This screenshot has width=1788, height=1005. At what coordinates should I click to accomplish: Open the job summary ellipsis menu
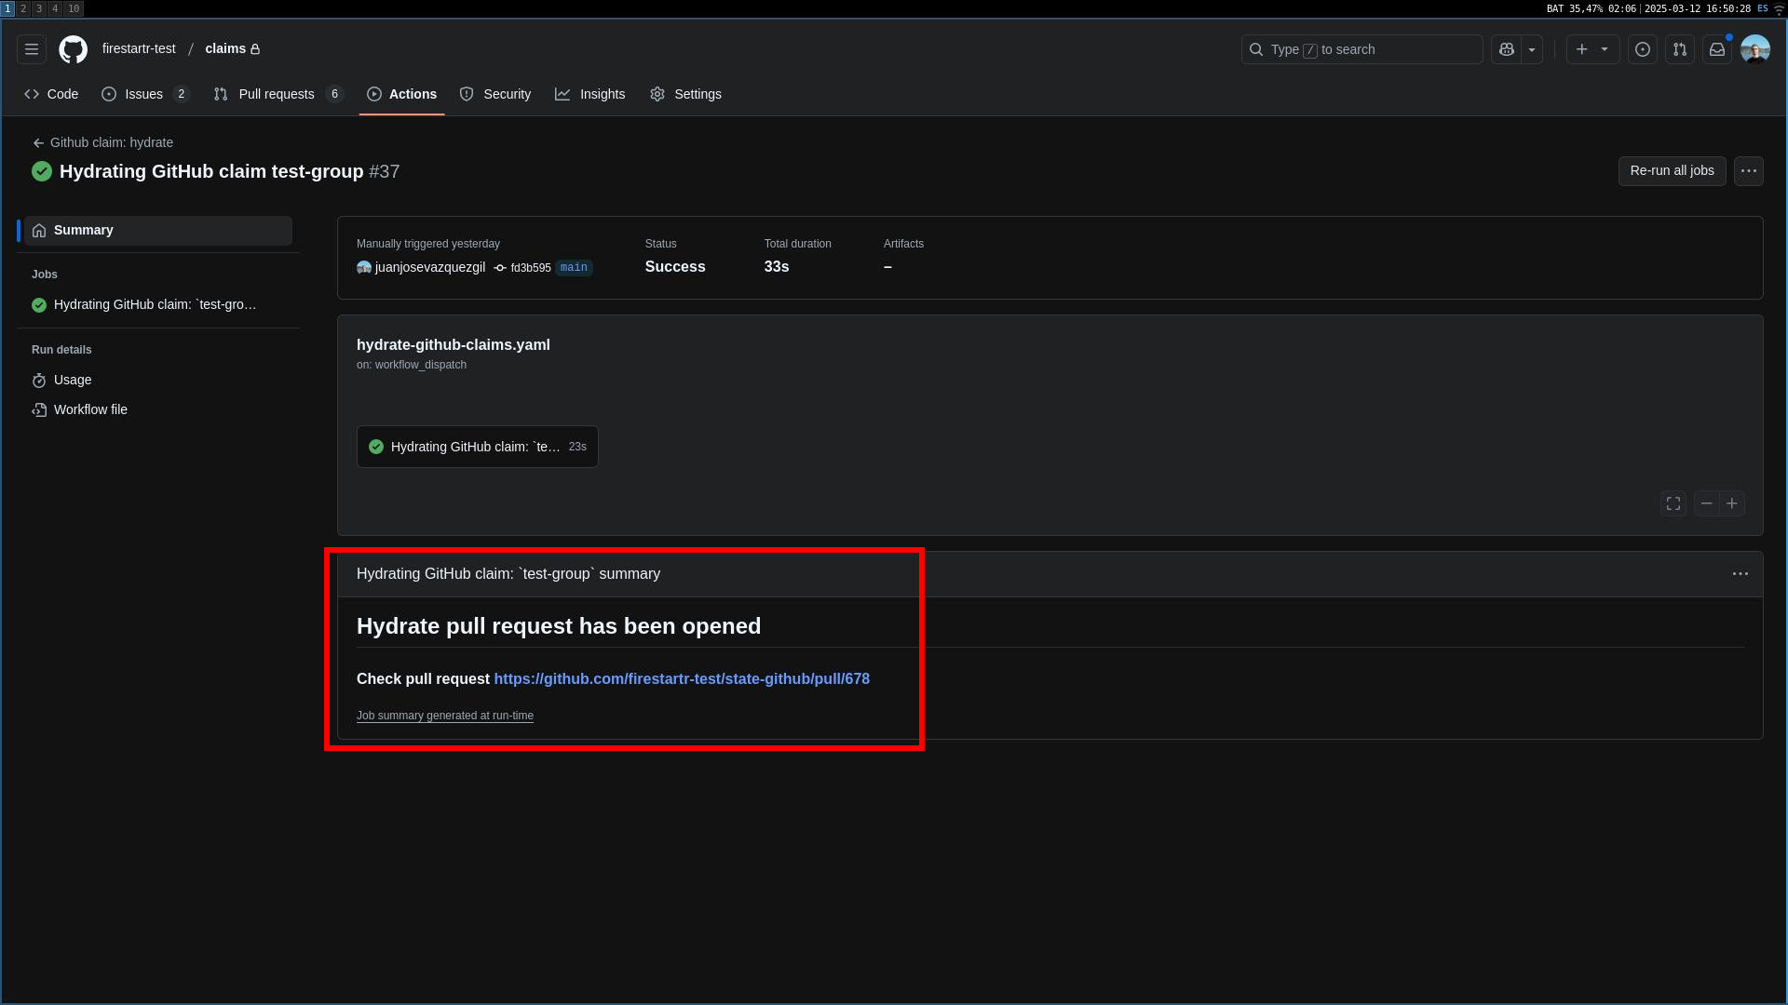[x=1740, y=574]
